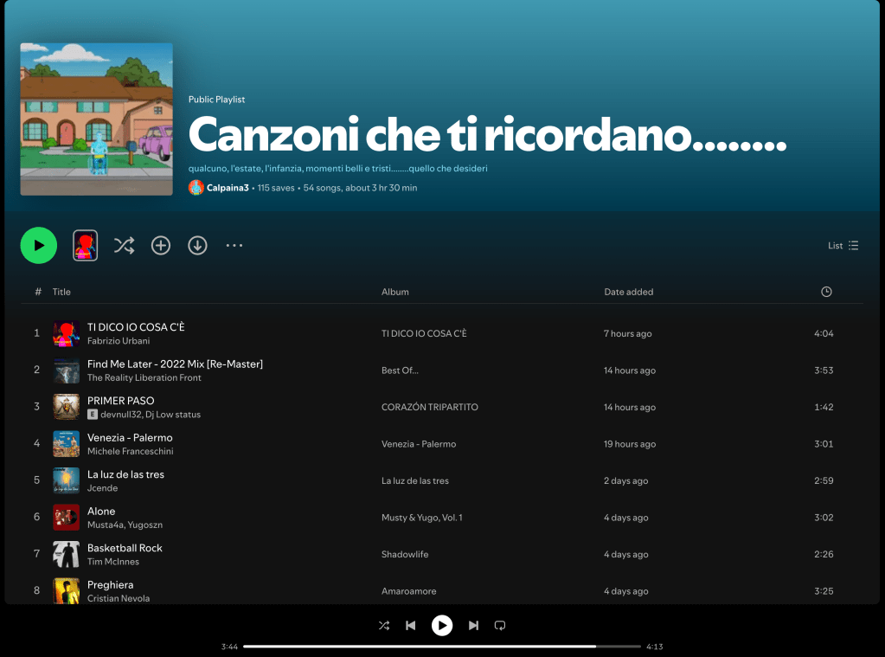Screen dimensions: 885x657
Task: Click the duration clock column header
Action: pos(826,292)
